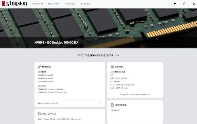Click the Espansioni card icon

pyautogui.click(x=112, y=105)
